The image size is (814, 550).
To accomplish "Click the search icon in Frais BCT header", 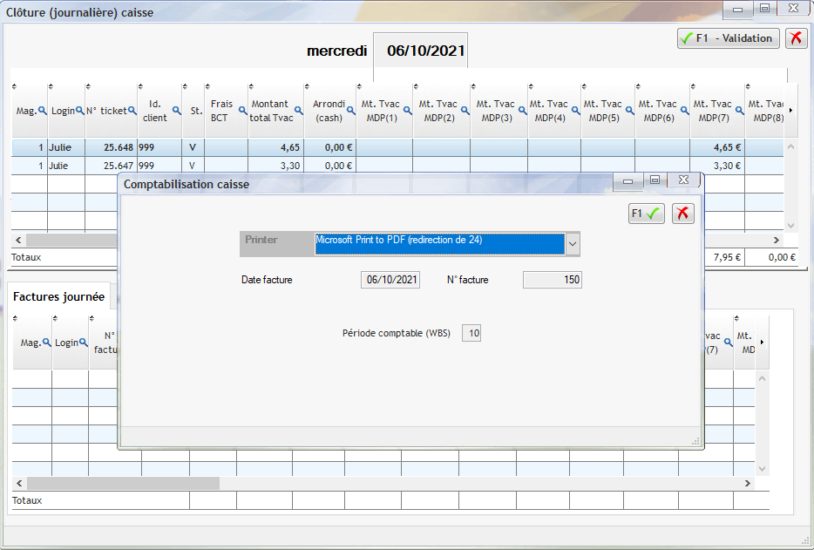I will coord(242,111).
